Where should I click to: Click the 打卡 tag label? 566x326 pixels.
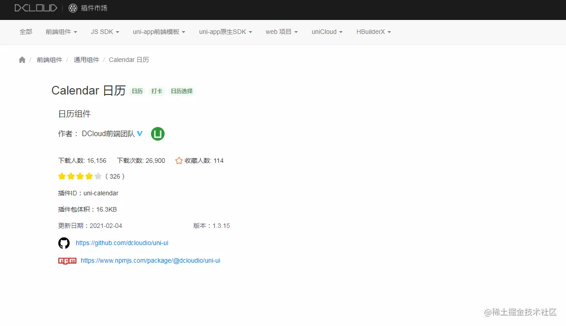tap(157, 91)
